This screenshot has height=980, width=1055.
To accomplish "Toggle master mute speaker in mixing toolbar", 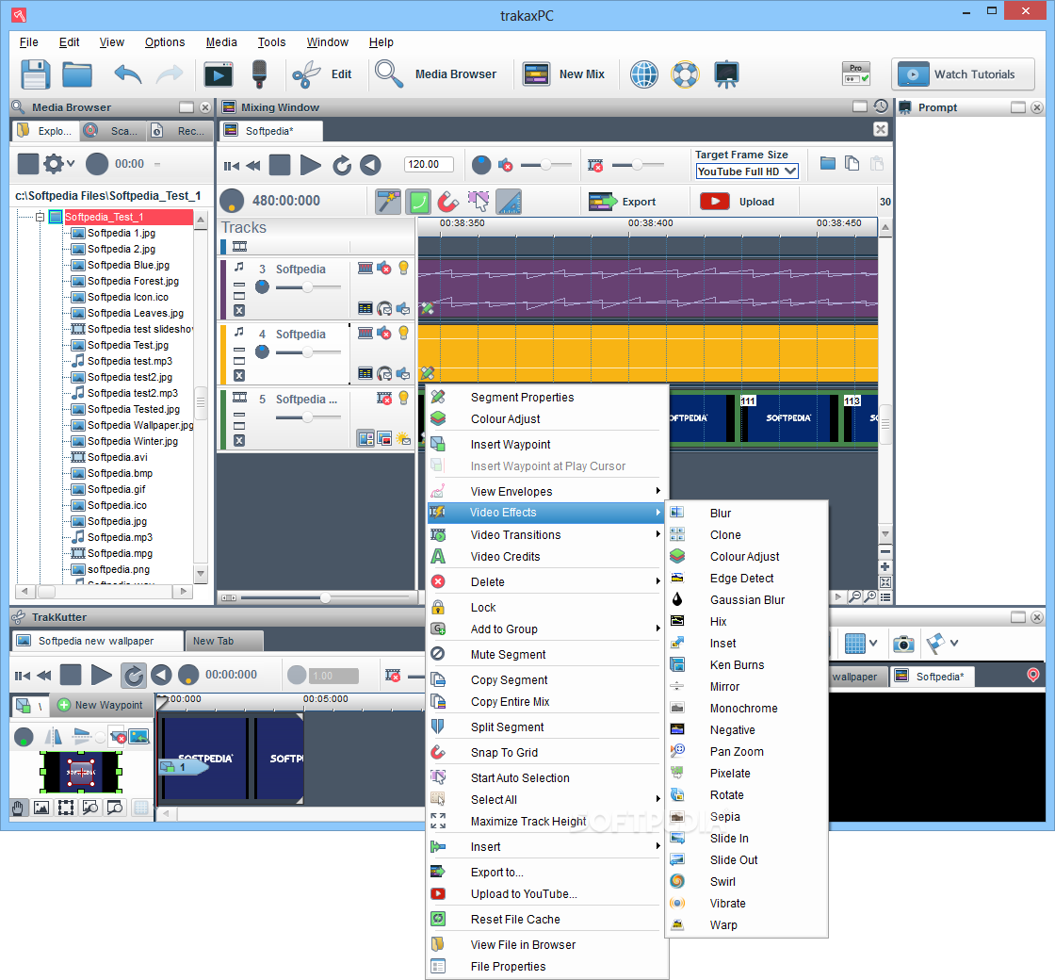I will (505, 165).
